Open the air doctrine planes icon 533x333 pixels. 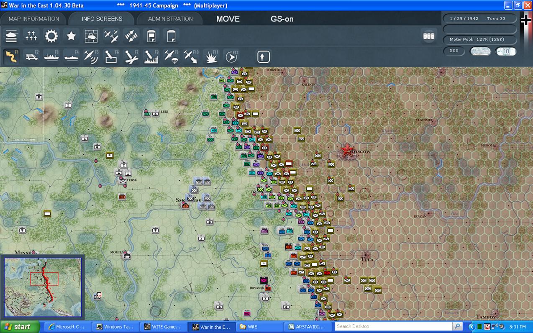(x=111, y=36)
